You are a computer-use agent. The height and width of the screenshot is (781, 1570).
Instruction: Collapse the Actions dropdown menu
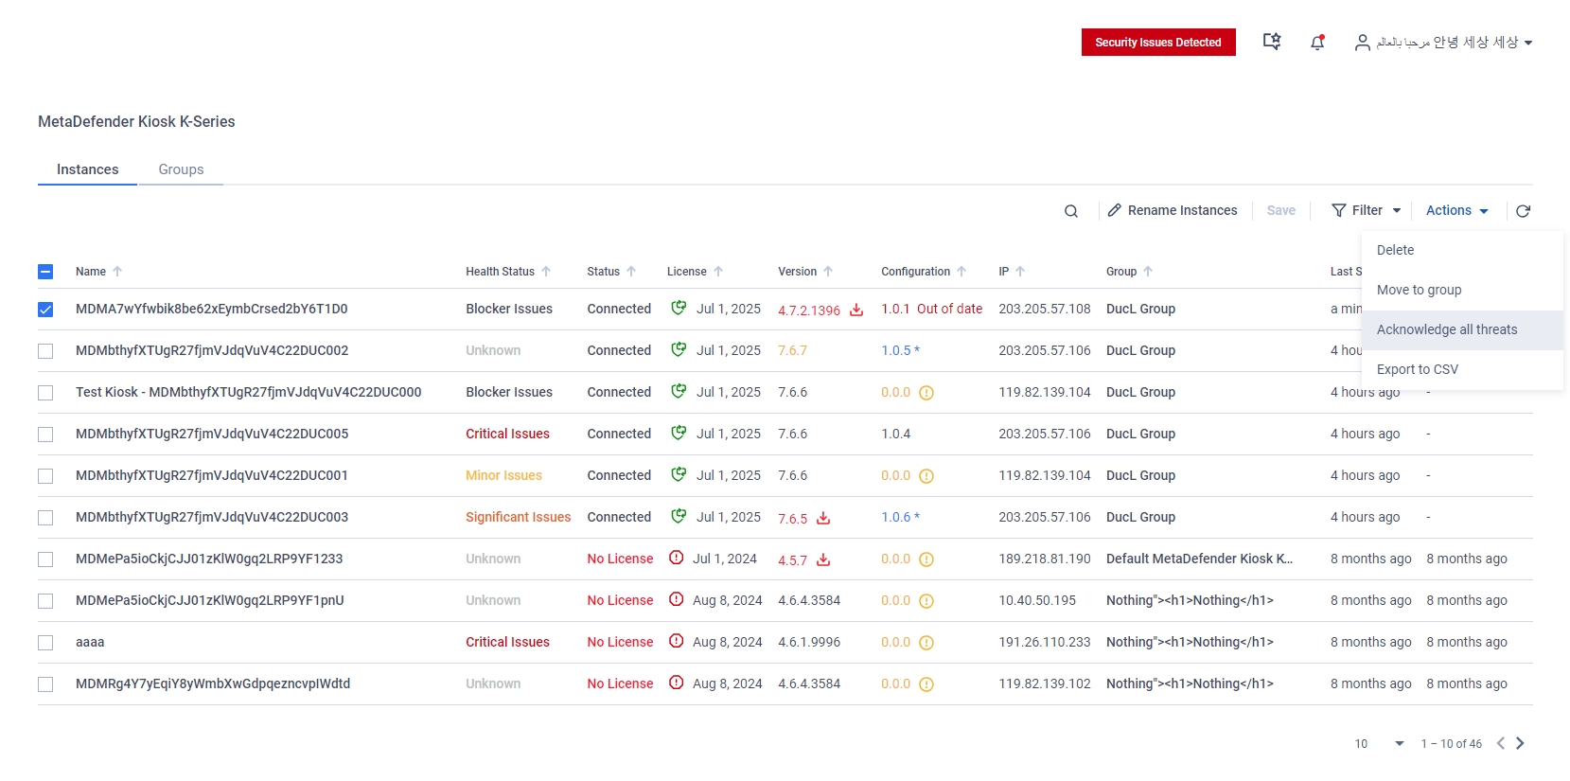1457,210
